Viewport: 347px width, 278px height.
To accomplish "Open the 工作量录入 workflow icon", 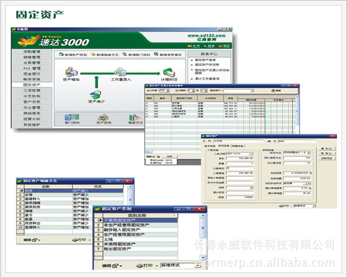I will pyautogui.click(x=120, y=72).
